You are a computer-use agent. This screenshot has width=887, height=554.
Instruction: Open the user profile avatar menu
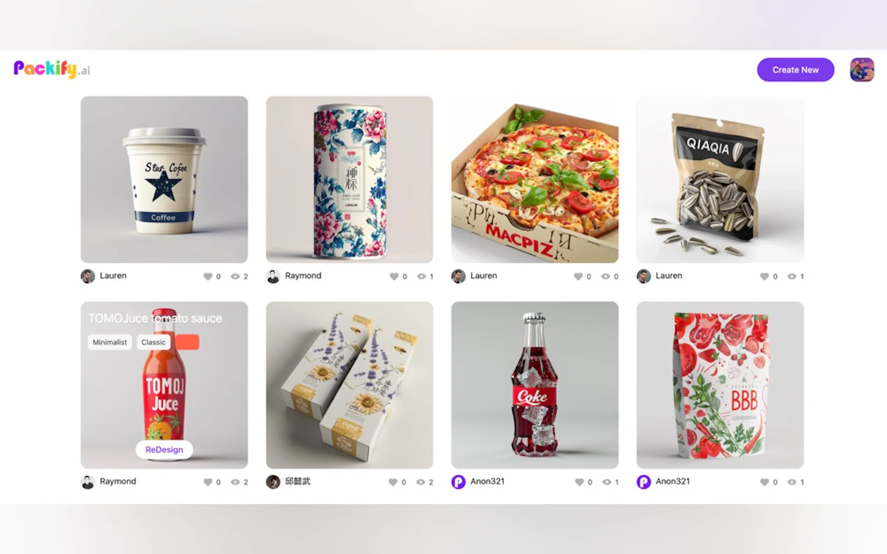pos(862,70)
